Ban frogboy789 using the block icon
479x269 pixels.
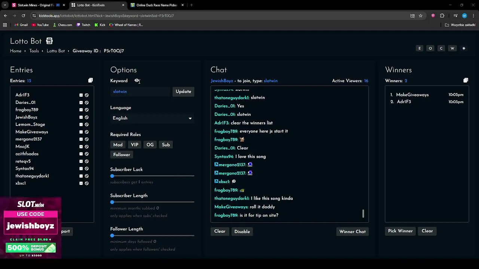pyautogui.click(x=86, y=110)
